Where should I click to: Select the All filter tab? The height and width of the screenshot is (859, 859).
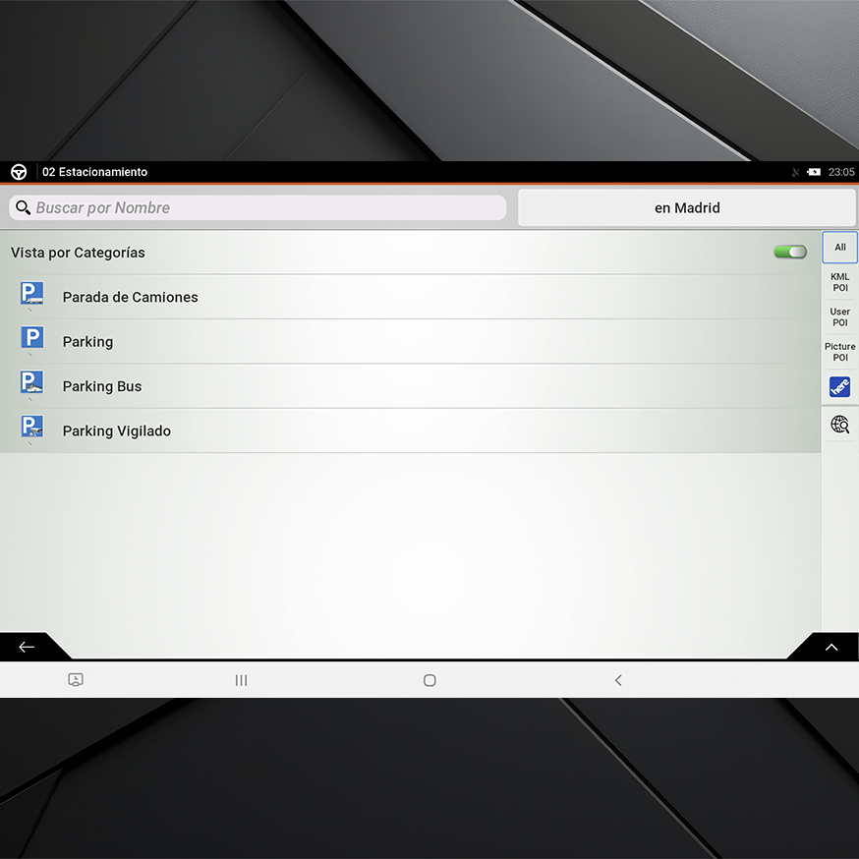click(x=839, y=248)
